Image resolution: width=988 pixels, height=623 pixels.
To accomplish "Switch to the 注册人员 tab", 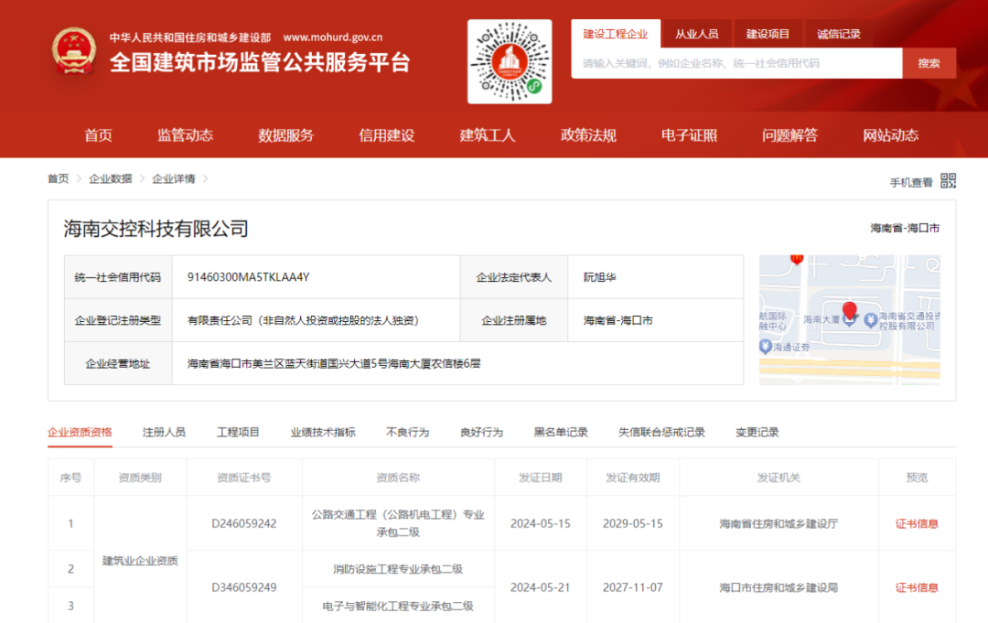I will coord(164,432).
